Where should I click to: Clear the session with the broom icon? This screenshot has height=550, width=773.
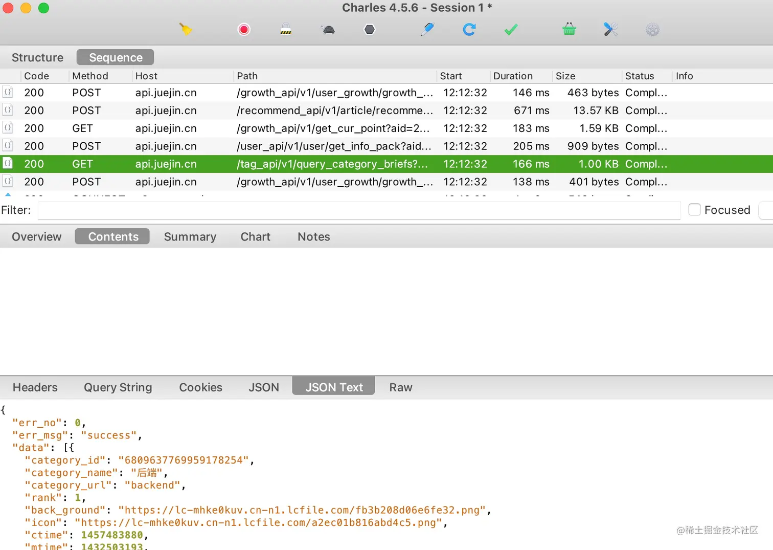186,29
